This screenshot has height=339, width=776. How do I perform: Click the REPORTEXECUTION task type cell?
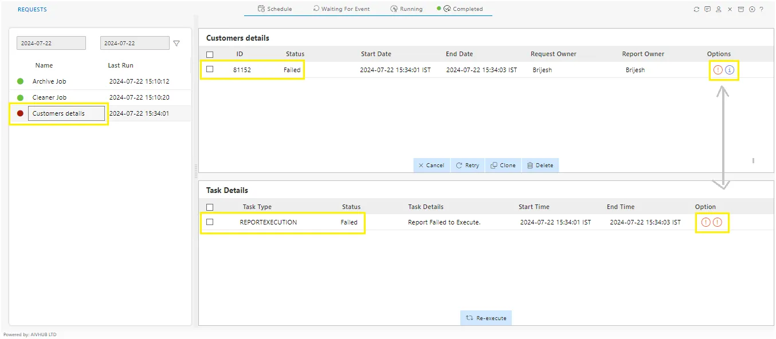tap(268, 222)
